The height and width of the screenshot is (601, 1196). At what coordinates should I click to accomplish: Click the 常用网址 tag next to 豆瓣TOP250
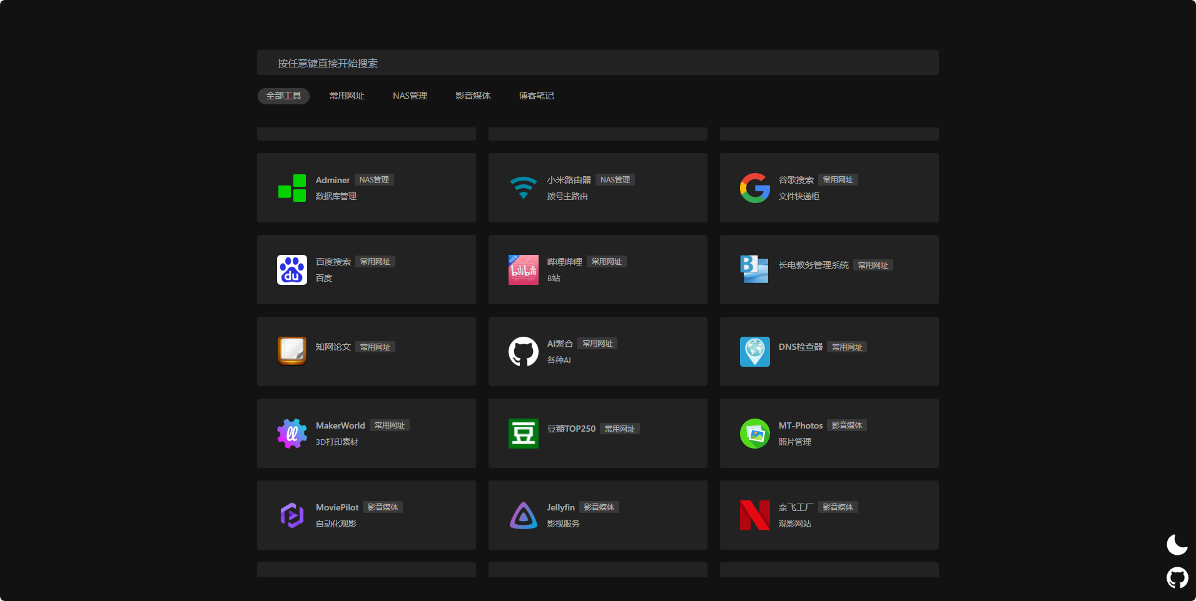(620, 429)
